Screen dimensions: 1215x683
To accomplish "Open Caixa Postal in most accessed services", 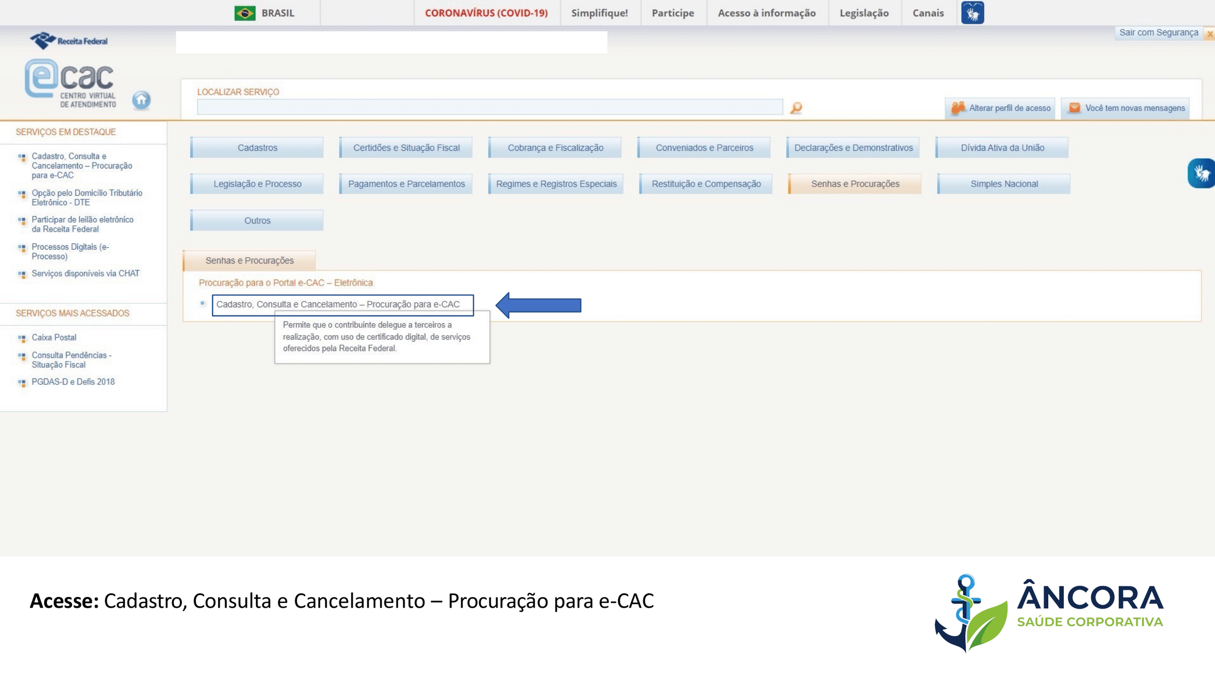I will (54, 338).
